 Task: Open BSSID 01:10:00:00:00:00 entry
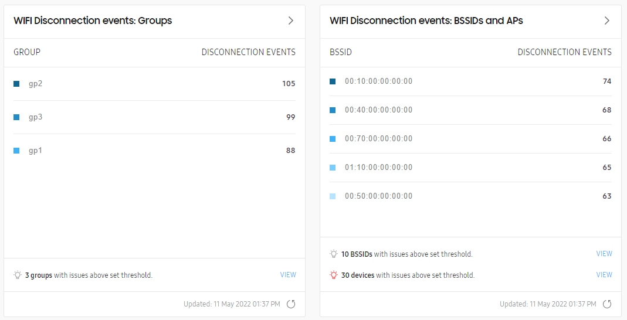(x=470, y=168)
